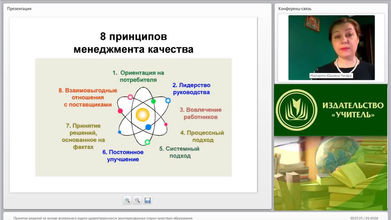Click the elapsed time 00:03:25 / 01:40:06
Viewport: 391px width, 220px height.
[364, 218]
